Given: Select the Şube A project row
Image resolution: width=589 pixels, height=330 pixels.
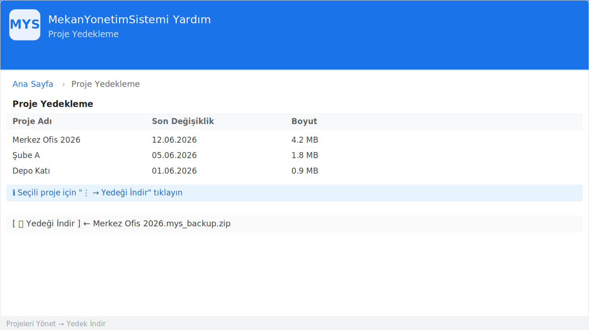Looking at the screenshot, I should coord(294,156).
